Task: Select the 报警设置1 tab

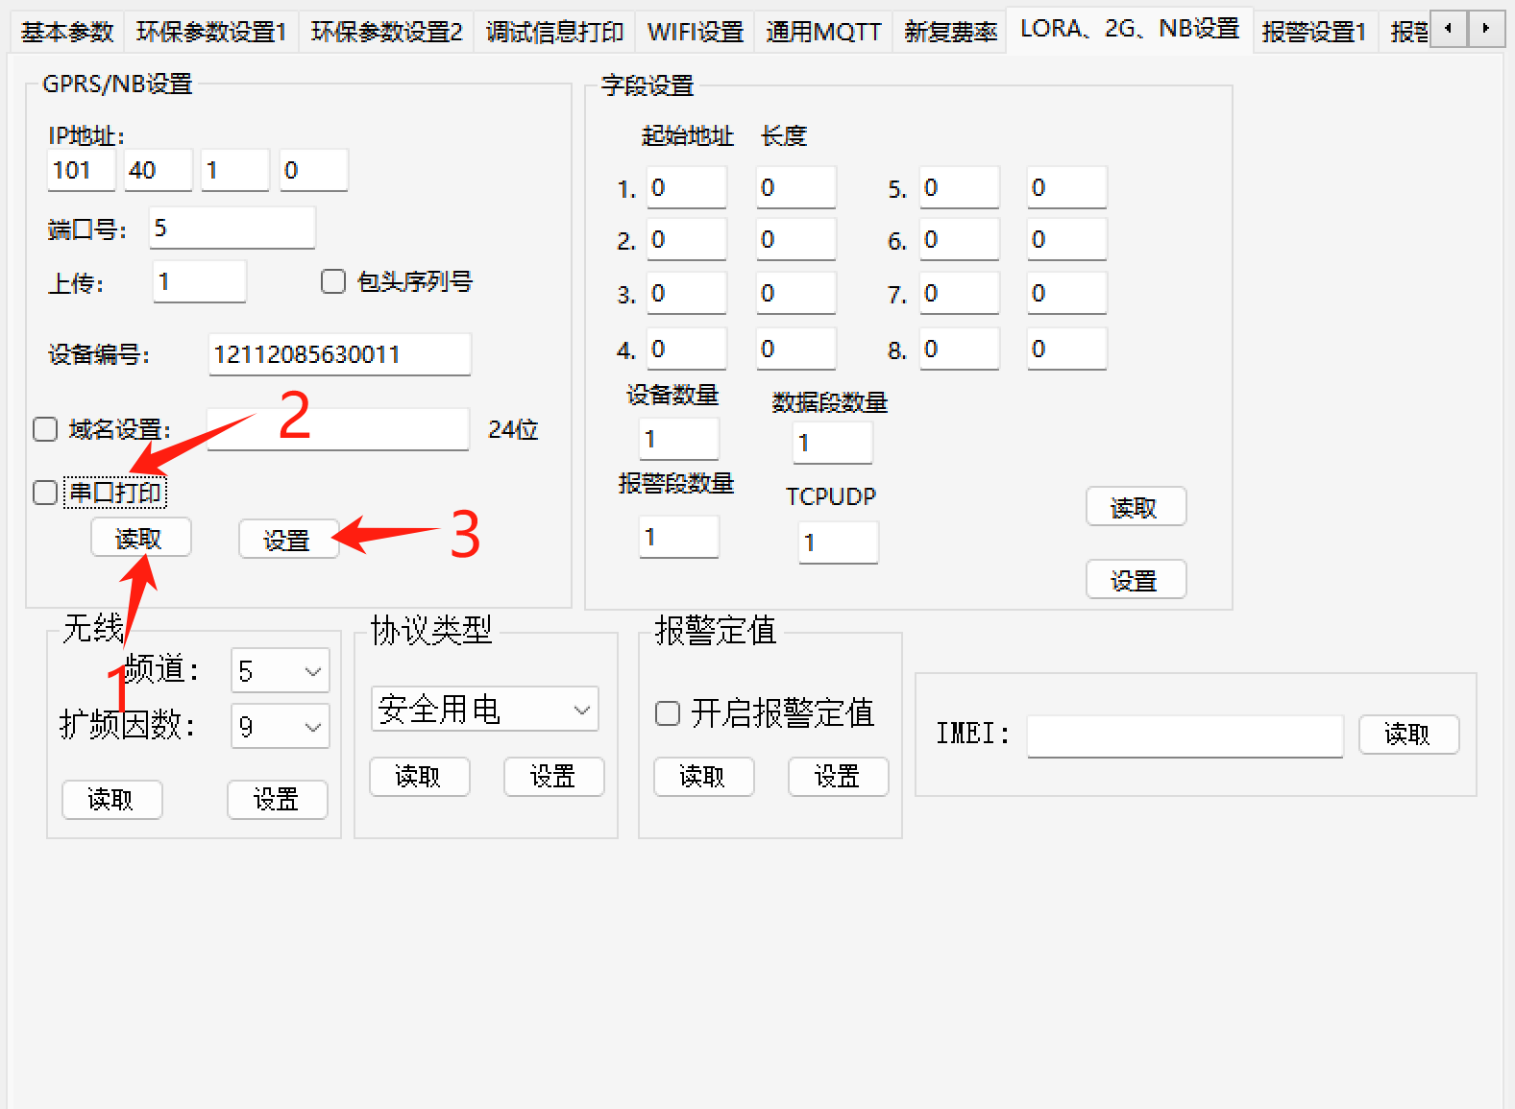Action: pyautogui.click(x=1313, y=32)
